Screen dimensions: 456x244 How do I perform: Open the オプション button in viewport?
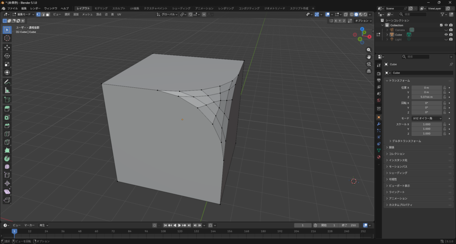point(363,20)
